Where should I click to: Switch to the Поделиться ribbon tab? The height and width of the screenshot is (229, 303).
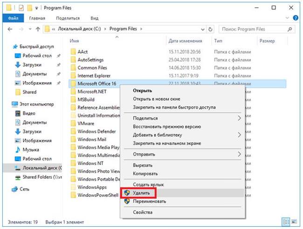pyautogui.click(x=68, y=18)
